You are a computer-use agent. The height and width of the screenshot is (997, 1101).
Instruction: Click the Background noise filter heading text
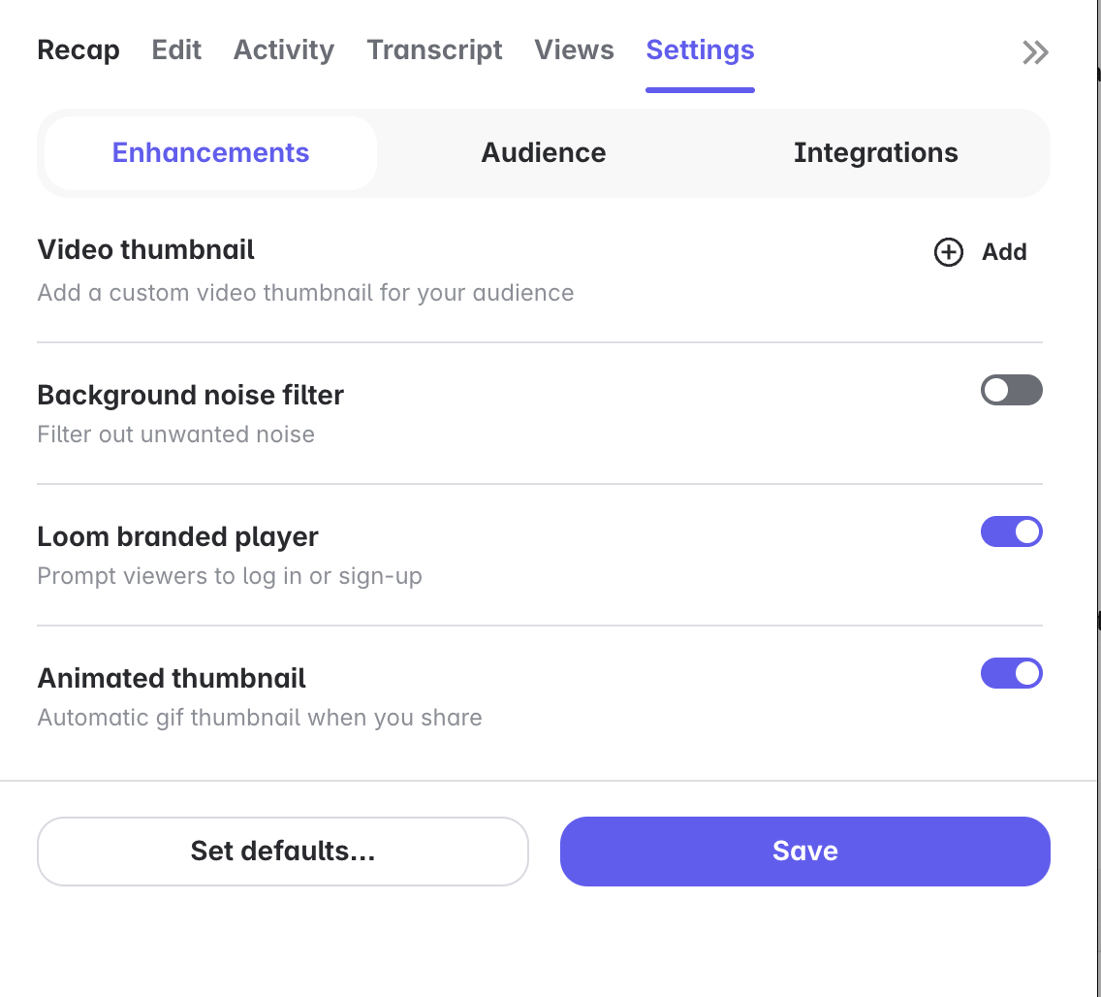point(190,396)
